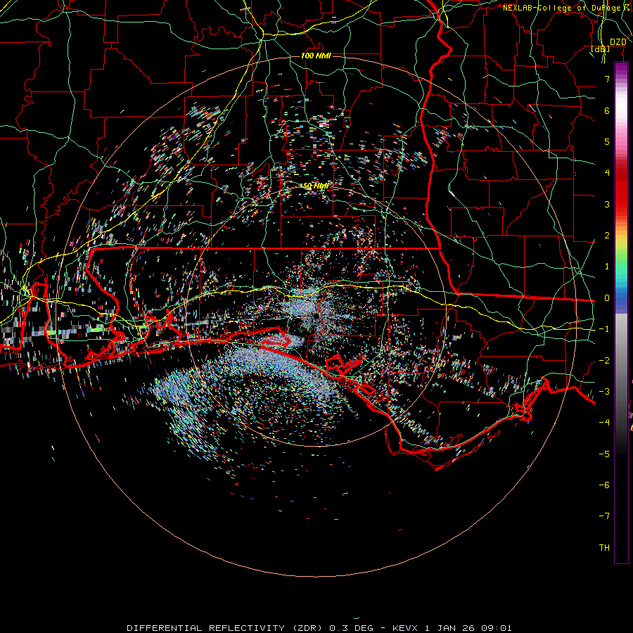
Task: Click the "50 NMI" range ring label
Action: (316, 186)
